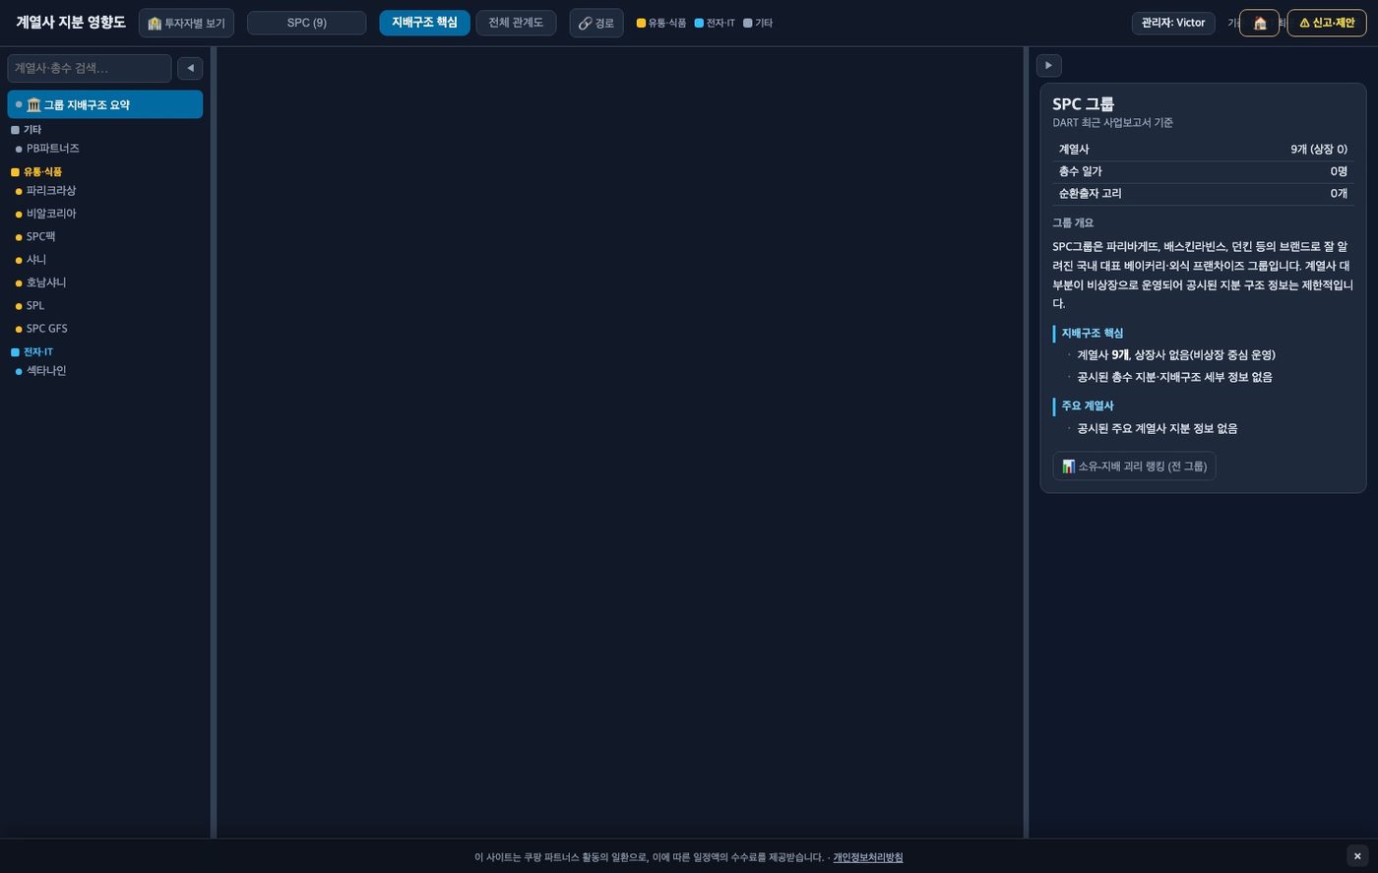The image size is (1378, 873).
Task: Click the 주요 계열사 section heading
Action: [x=1087, y=406]
